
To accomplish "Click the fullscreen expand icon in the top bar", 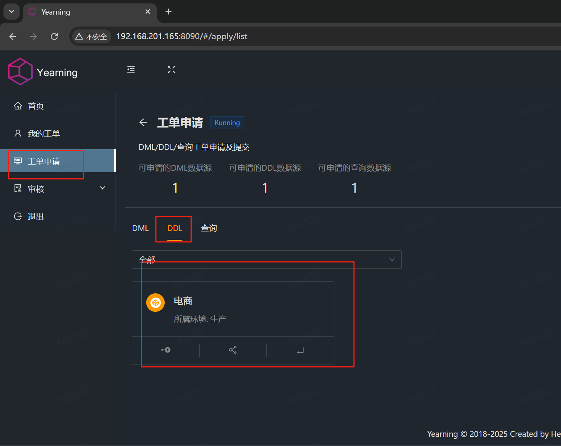I will (172, 70).
